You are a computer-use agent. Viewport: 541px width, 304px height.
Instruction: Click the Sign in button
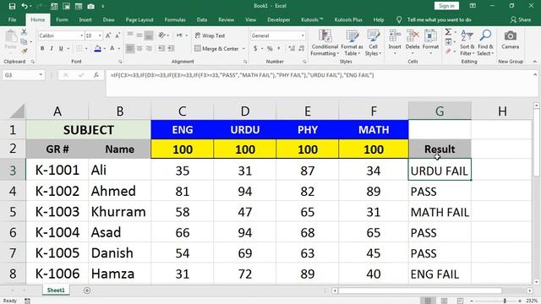pyautogui.click(x=446, y=6)
